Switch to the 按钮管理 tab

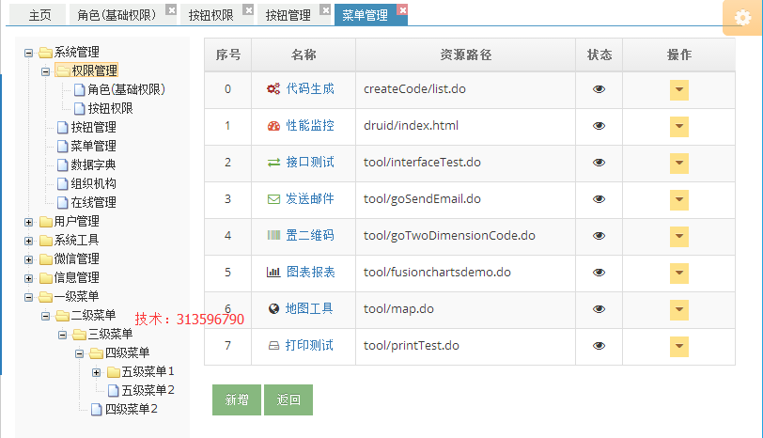click(x=288, y=15)
